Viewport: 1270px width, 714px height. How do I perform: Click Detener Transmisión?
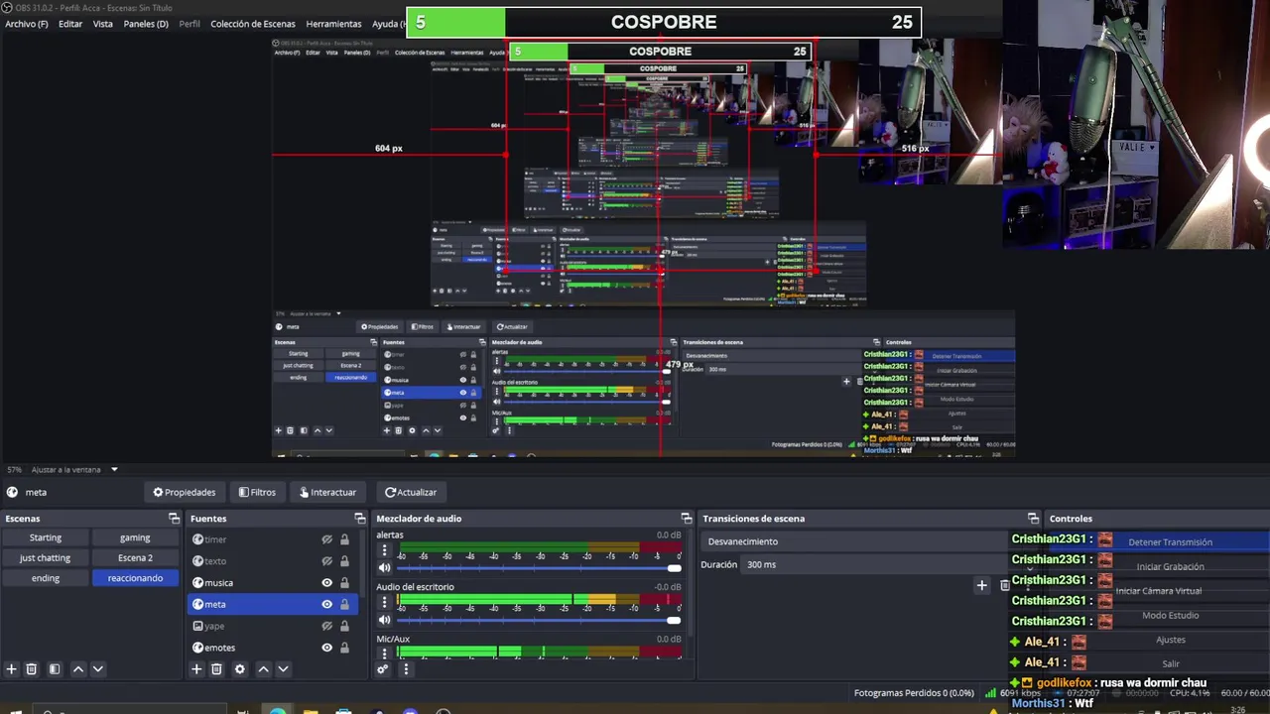click(1170, 542)
